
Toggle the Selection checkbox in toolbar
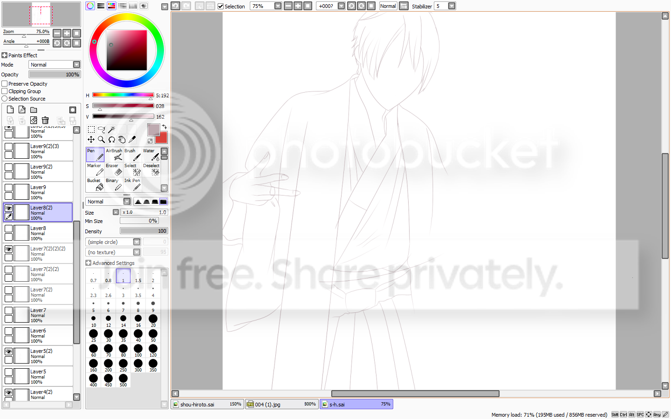(x=221, y=6)
